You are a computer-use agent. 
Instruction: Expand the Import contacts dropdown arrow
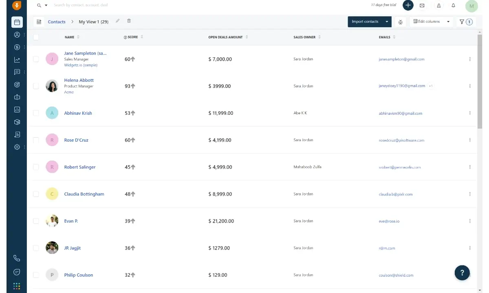[x=387, y=22]
